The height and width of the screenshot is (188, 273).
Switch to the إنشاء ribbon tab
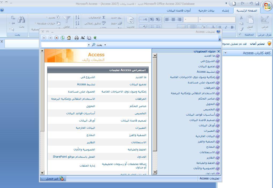[225, 11]
